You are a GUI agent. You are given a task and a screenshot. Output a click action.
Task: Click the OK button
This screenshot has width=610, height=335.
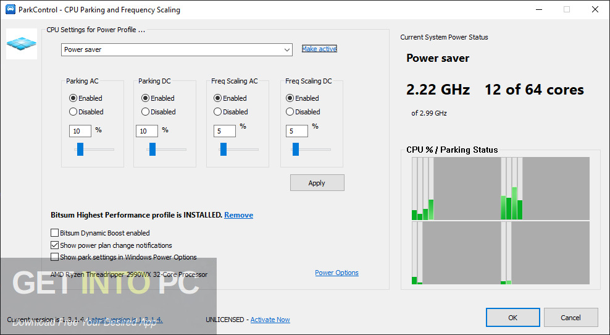(512, 318)
